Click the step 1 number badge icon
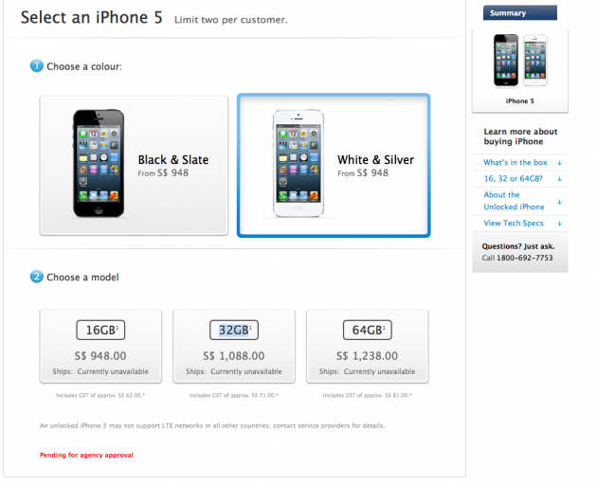 pos(37,66)
